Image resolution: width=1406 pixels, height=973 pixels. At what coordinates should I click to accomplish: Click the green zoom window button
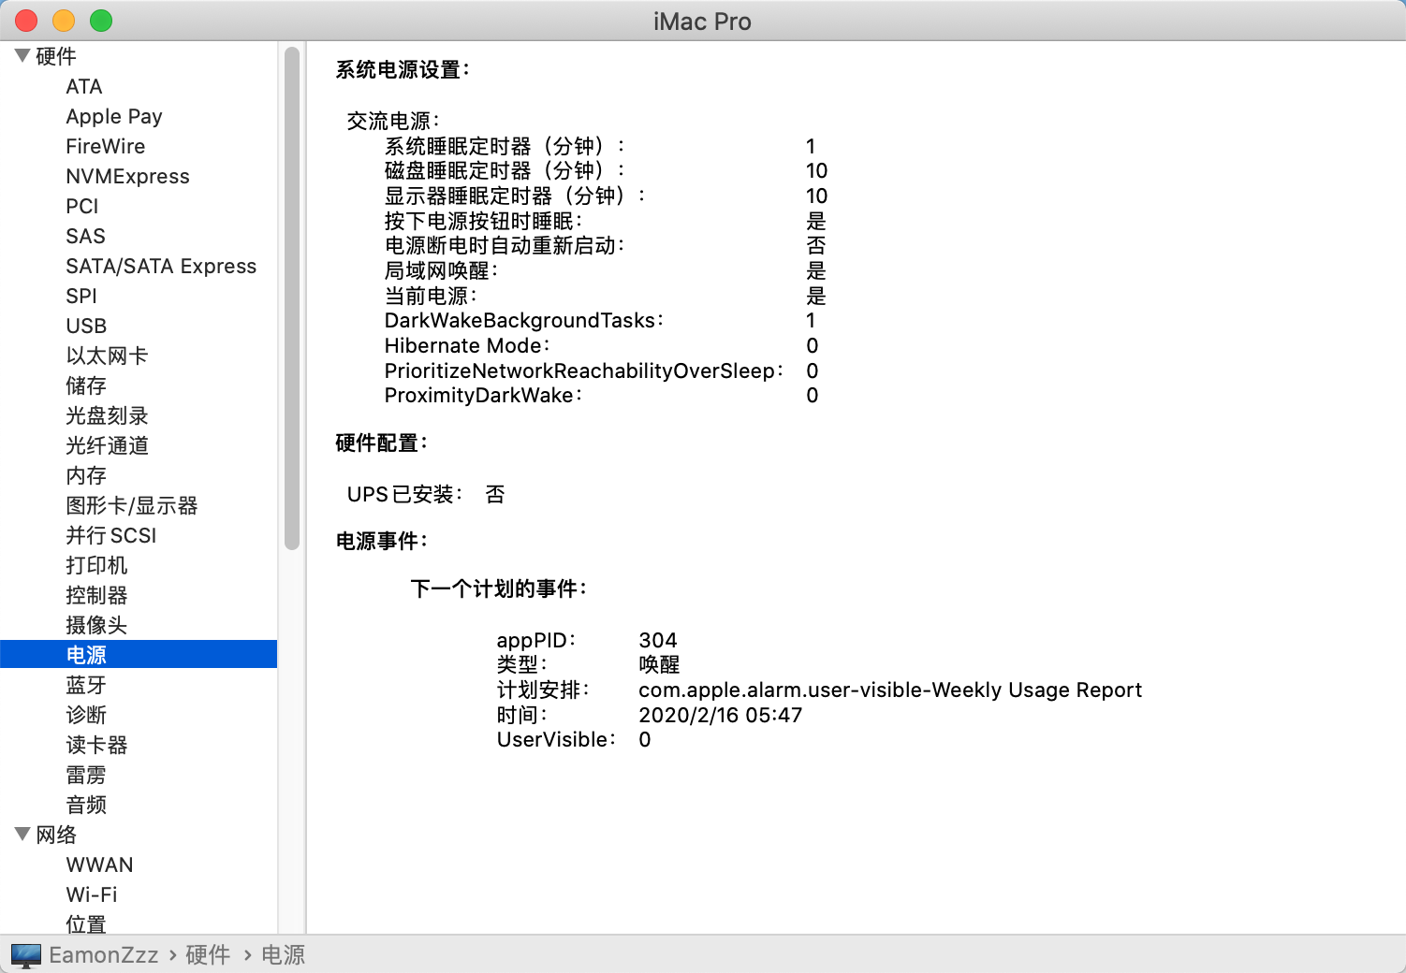[101, 21]
